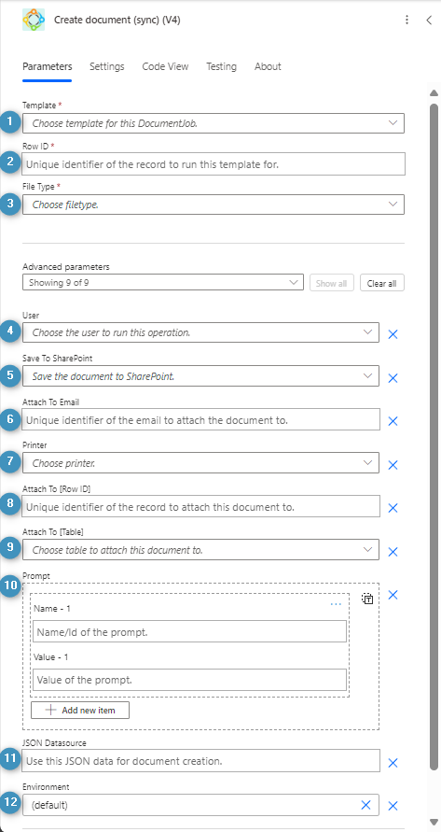Collapse the panel with the chevron arrow

pyautogui.click(x=429, y=20)
